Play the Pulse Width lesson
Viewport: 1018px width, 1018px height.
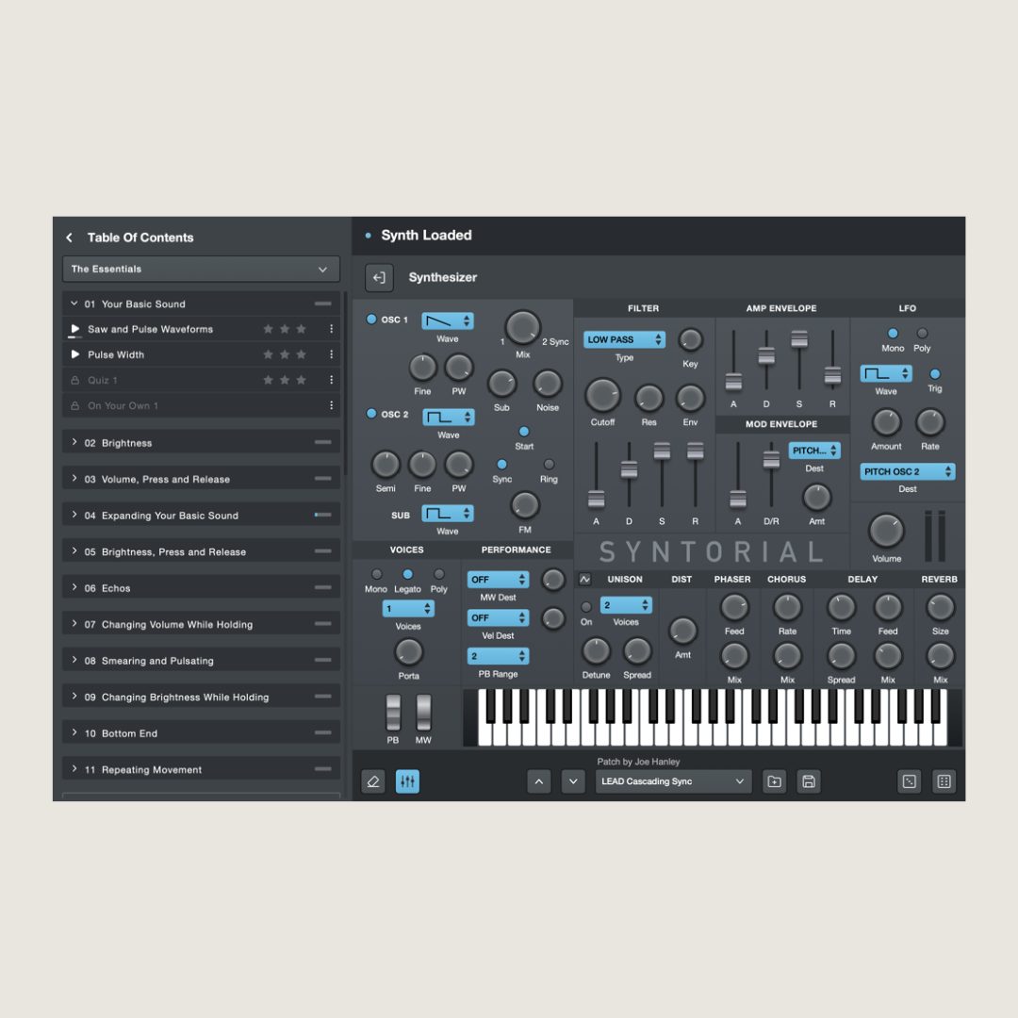[75, 354]
